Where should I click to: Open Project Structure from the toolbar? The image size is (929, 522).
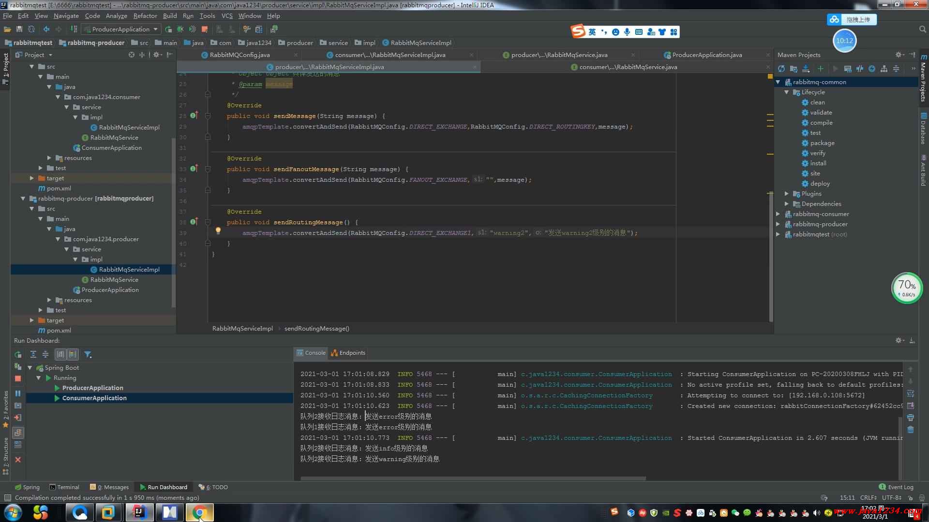point(259,29)
